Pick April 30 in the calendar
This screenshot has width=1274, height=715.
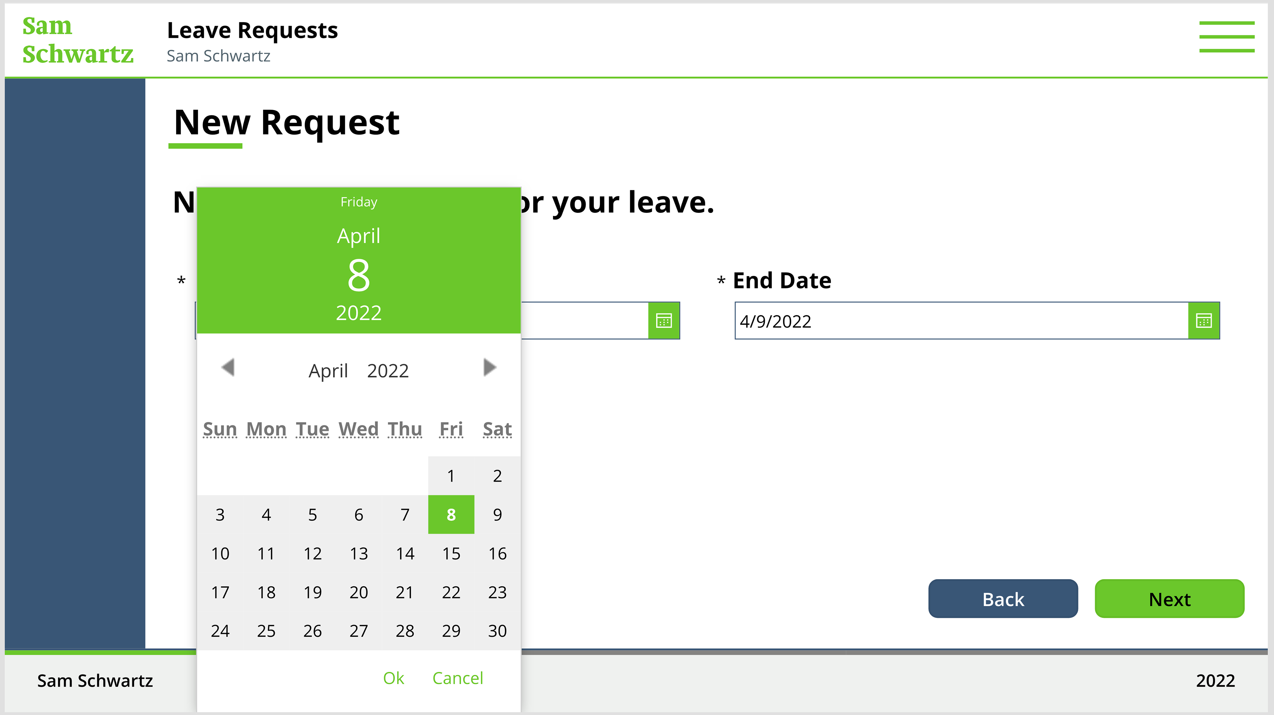[x=497, y=631]
